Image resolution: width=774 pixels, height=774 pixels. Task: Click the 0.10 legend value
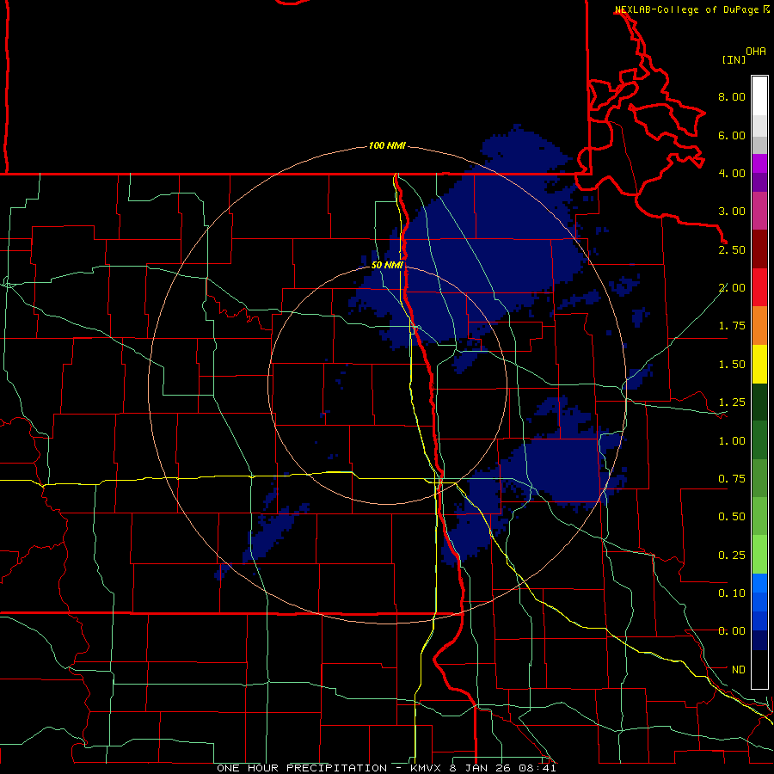(732, 593)
